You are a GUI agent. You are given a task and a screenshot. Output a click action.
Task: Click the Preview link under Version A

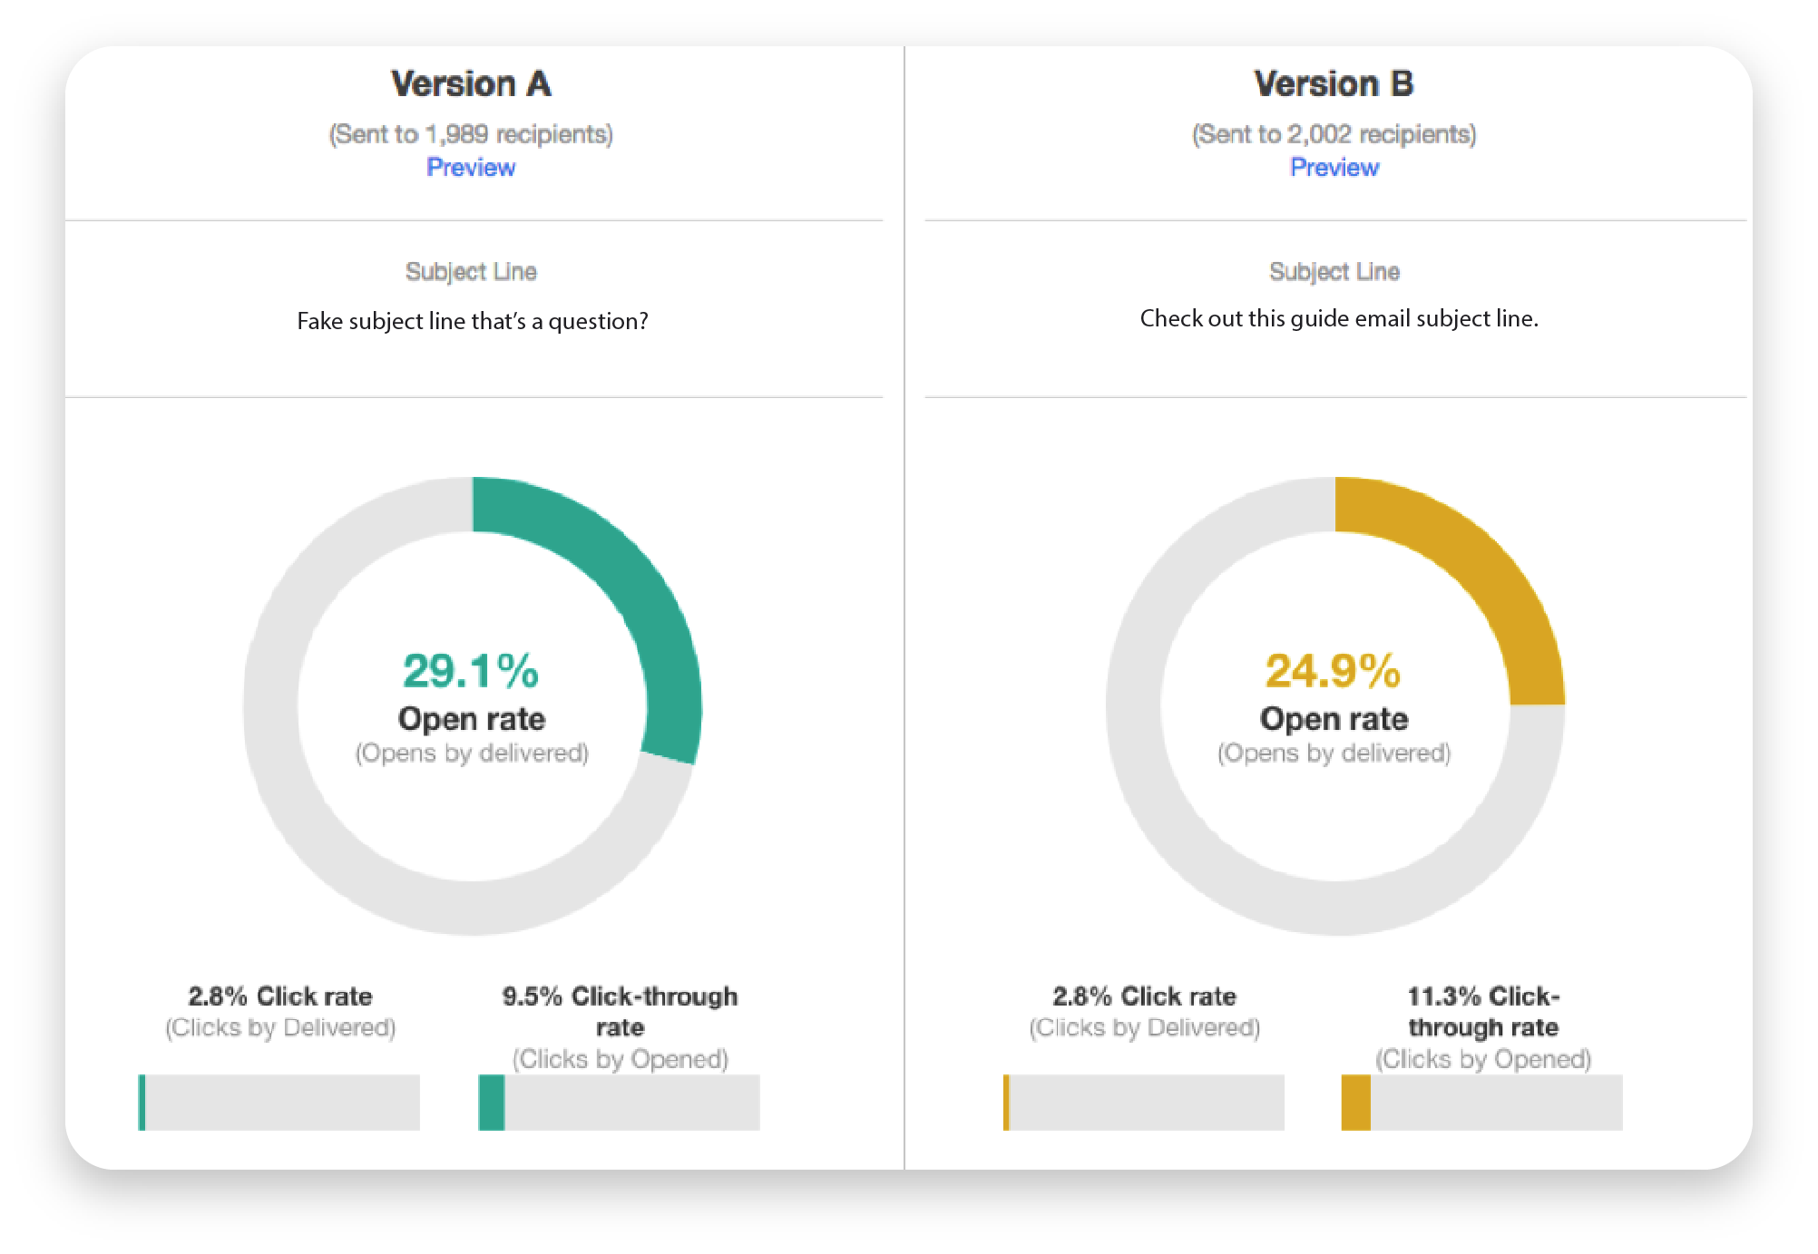471,168
